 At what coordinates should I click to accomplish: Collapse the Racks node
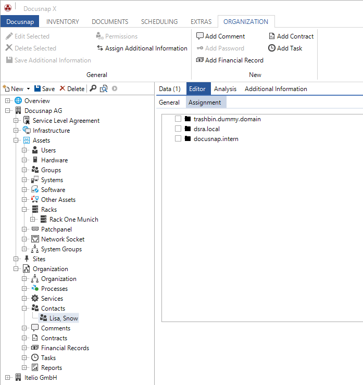(x=24, y=210)
